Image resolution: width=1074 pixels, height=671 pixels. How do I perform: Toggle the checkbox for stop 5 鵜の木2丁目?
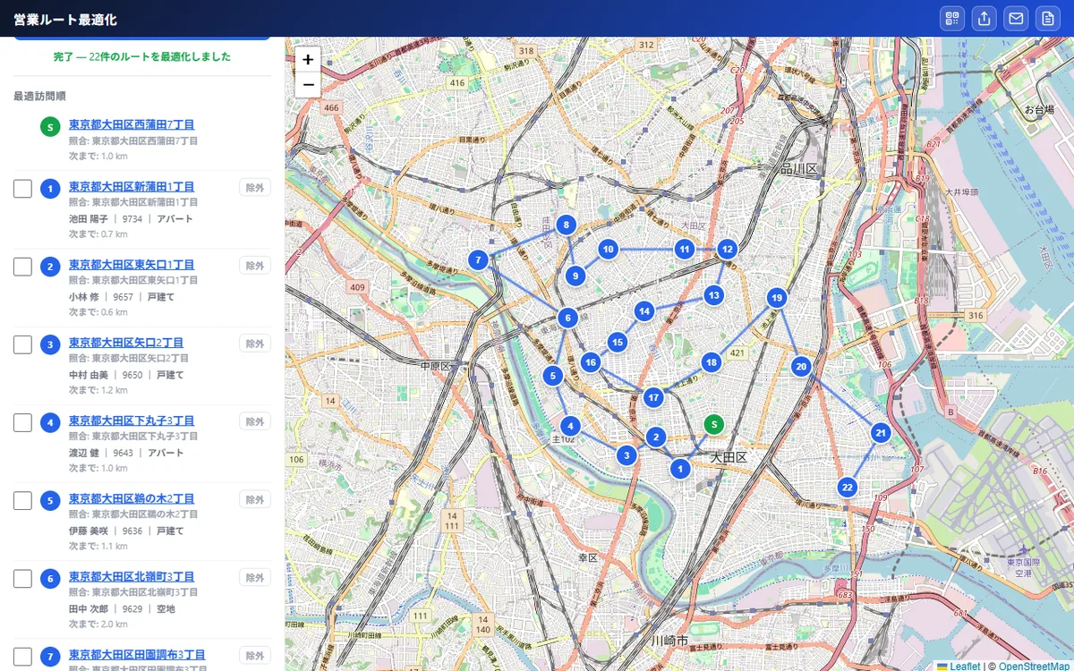coord(23,500)
